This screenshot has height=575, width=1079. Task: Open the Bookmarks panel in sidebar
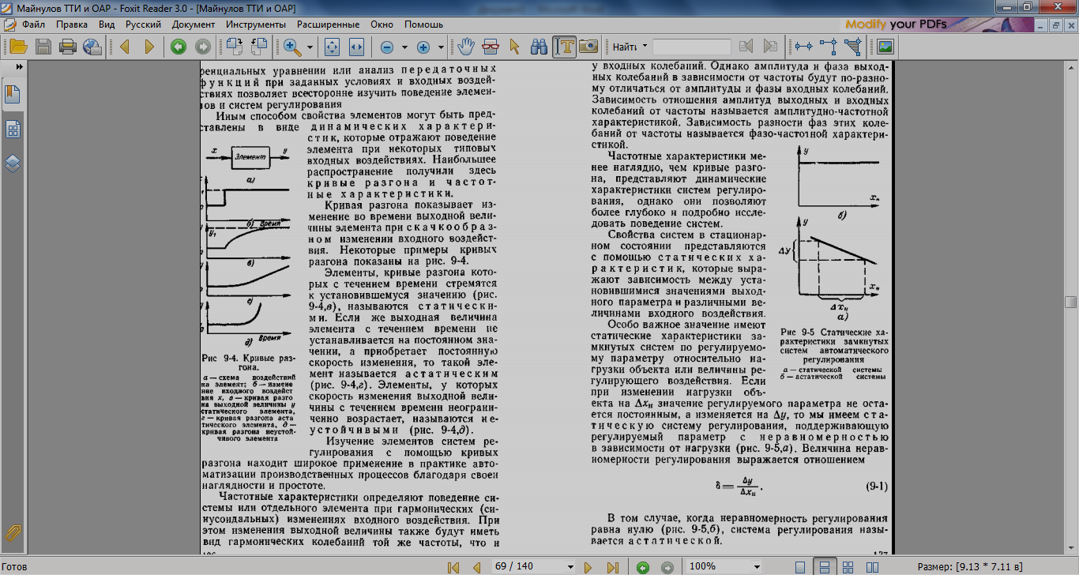13,94
